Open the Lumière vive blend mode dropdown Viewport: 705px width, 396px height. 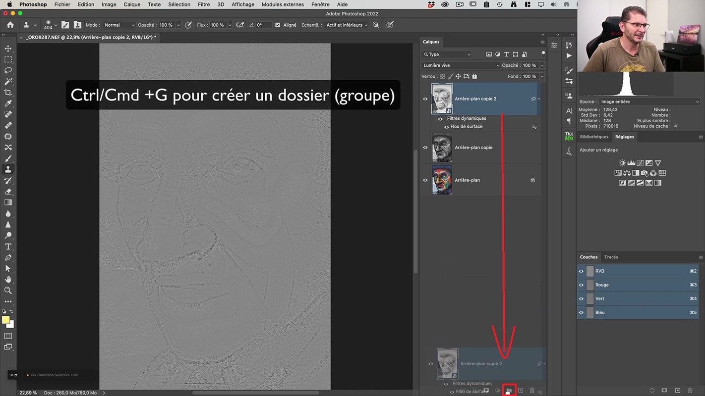(x=461, y=65)
